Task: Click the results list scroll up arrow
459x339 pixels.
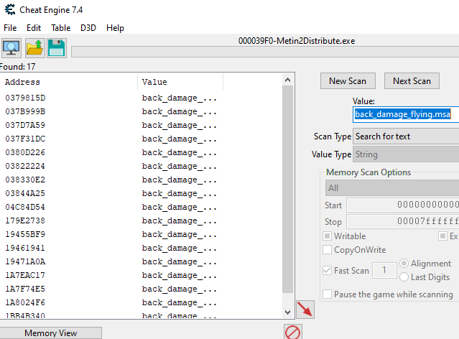Action: [288, 80]
